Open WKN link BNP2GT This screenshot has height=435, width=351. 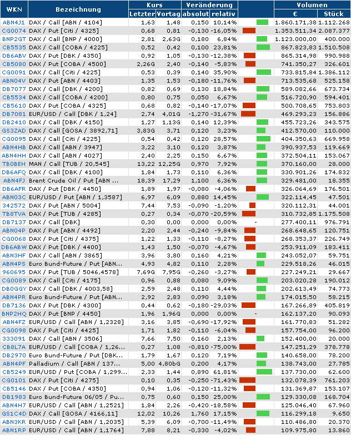click(x=14, y=39)
